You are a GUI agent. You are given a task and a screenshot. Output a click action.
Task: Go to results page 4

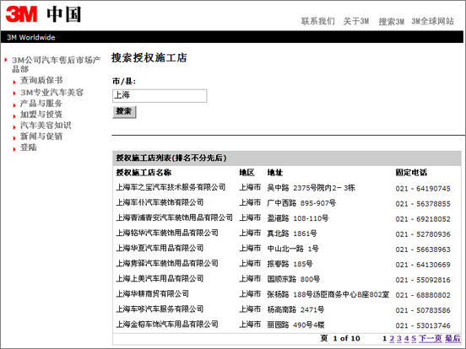407,338
